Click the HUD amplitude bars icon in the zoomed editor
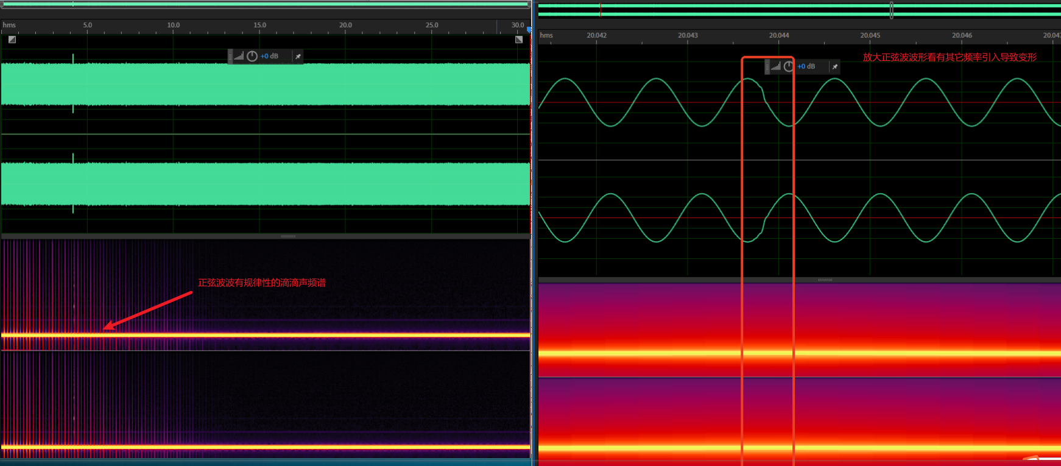 [776, 66]
